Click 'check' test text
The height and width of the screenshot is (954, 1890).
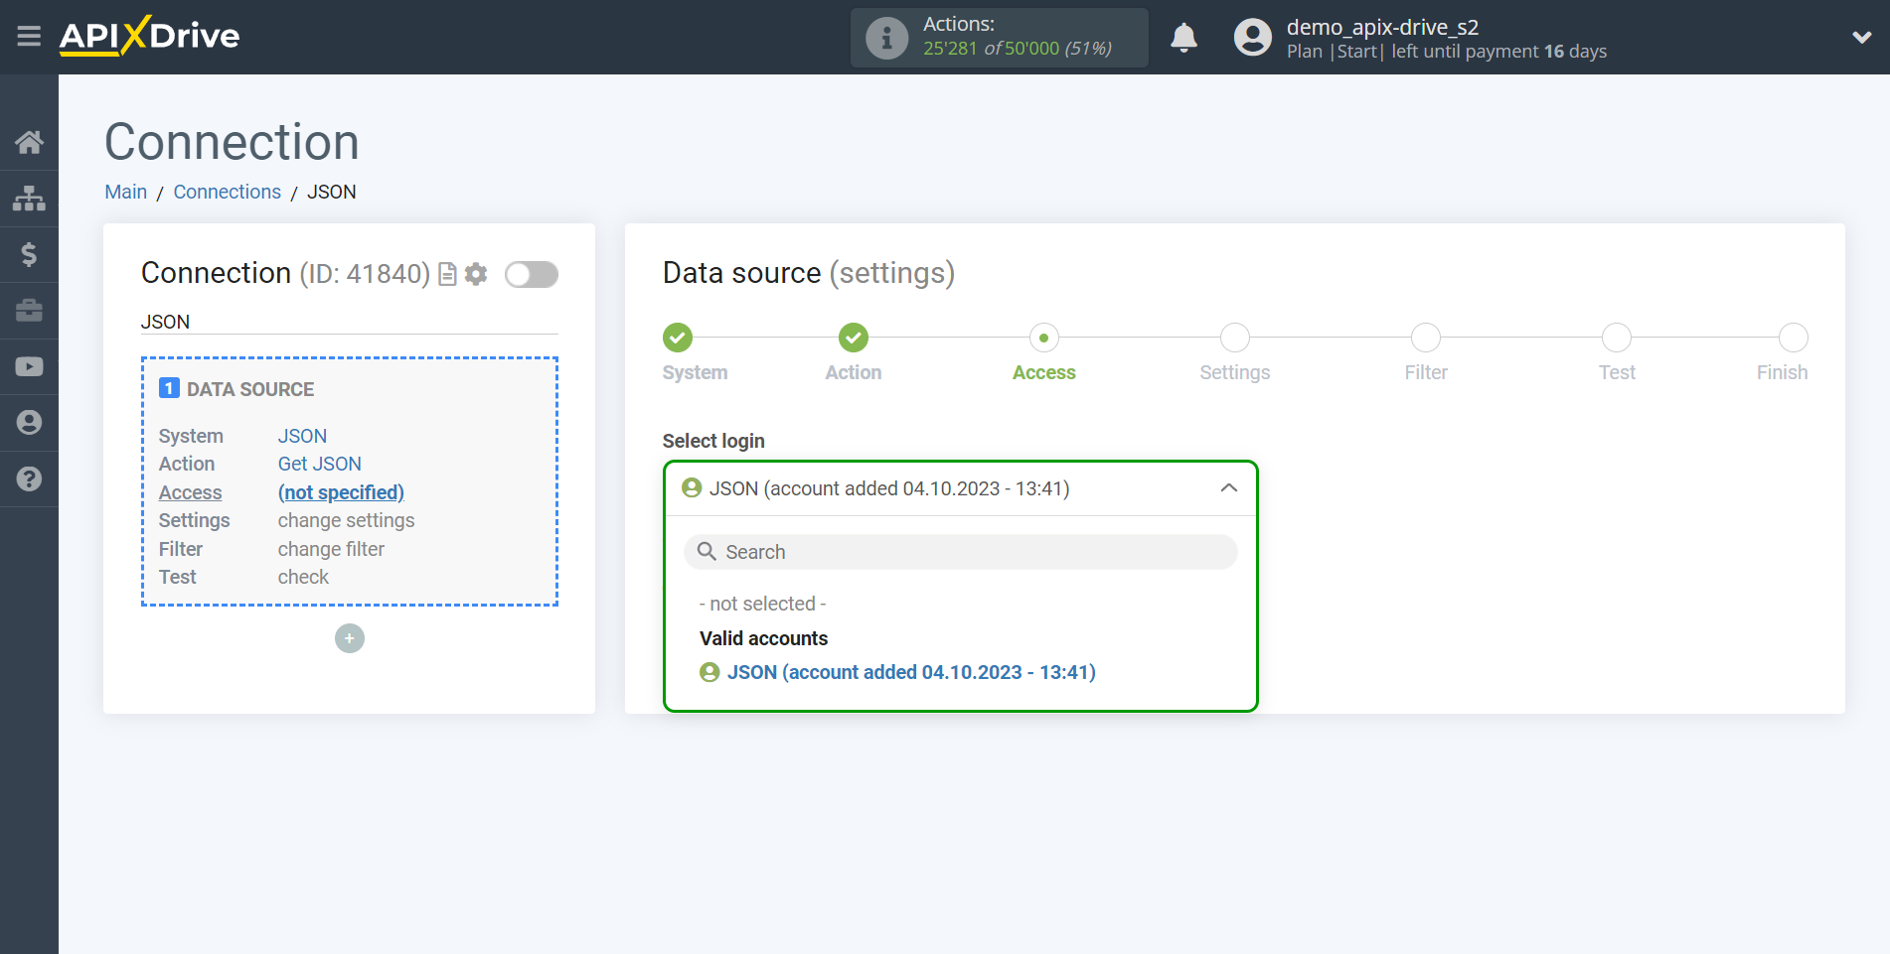(x=303, y=577)
